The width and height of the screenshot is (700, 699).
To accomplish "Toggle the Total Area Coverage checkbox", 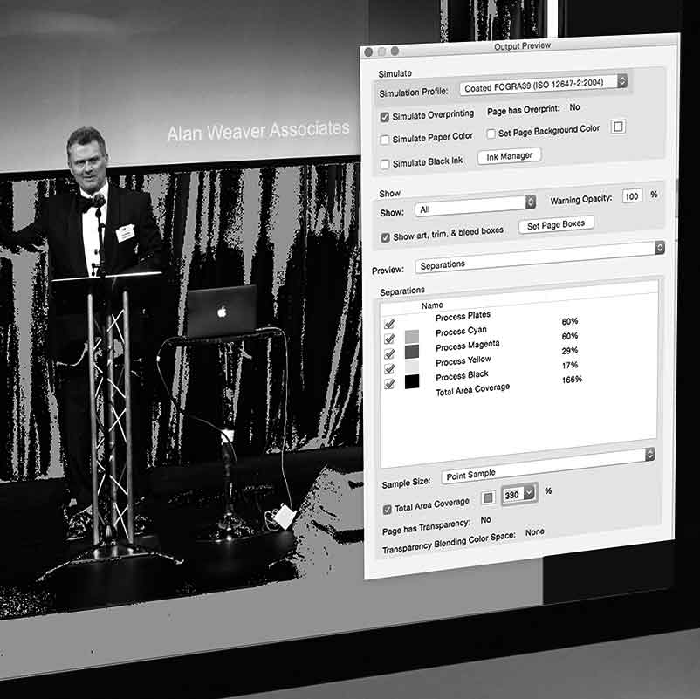I will tap(388, 509).
